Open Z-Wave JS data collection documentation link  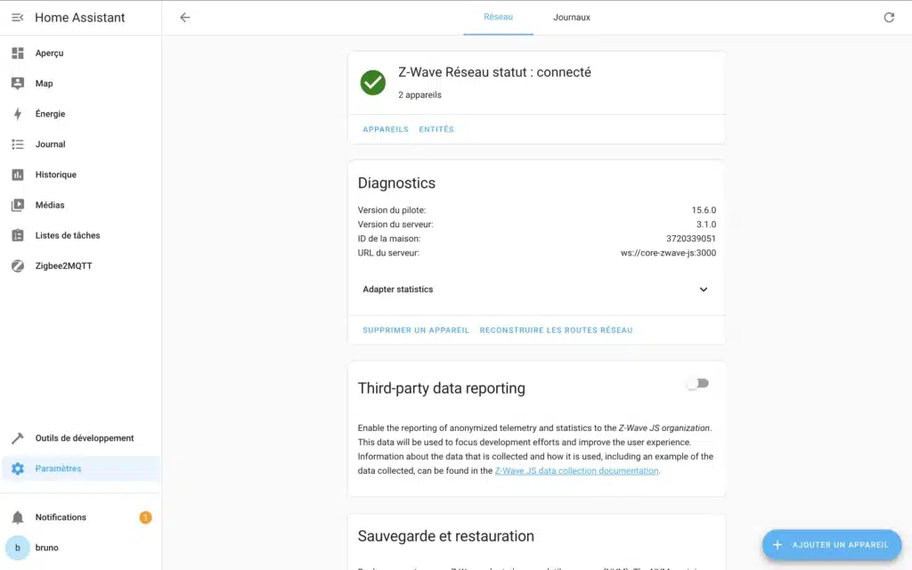[x=576, y=470]
